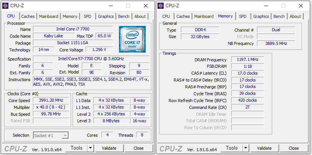Screen dimensions: 312x155
Task: Open Caches tab in right CPU-Z window
Action: (183, 16)
